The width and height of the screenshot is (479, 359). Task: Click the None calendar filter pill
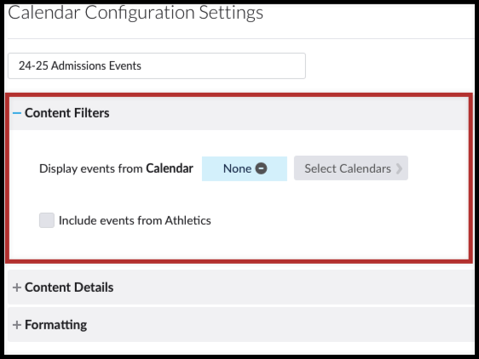245,168
